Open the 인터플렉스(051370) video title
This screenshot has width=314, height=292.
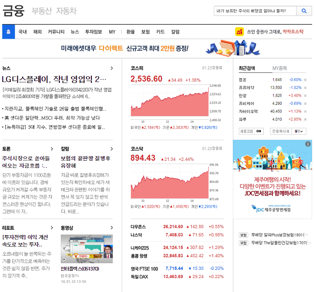tap(80, 268)
